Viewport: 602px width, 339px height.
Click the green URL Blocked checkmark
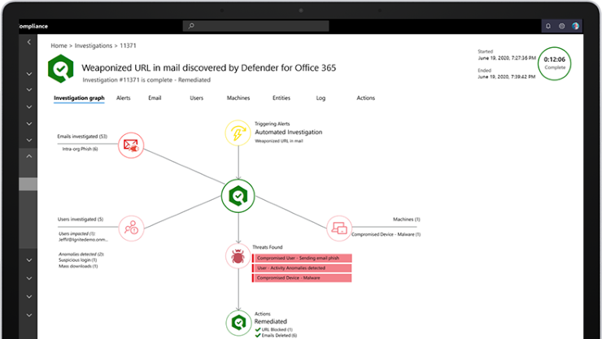258,329
